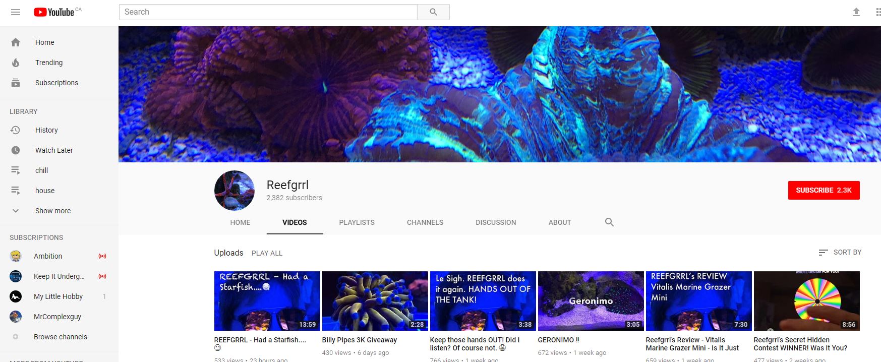Click the Watch Later clock icon
881x362 pixels.
coord(16,150)
